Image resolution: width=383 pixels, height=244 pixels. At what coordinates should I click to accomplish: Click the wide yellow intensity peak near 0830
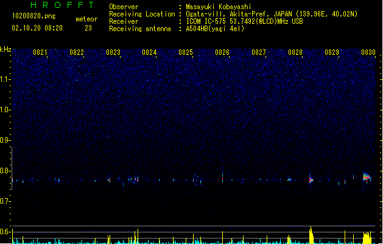(x=367, y=238)
